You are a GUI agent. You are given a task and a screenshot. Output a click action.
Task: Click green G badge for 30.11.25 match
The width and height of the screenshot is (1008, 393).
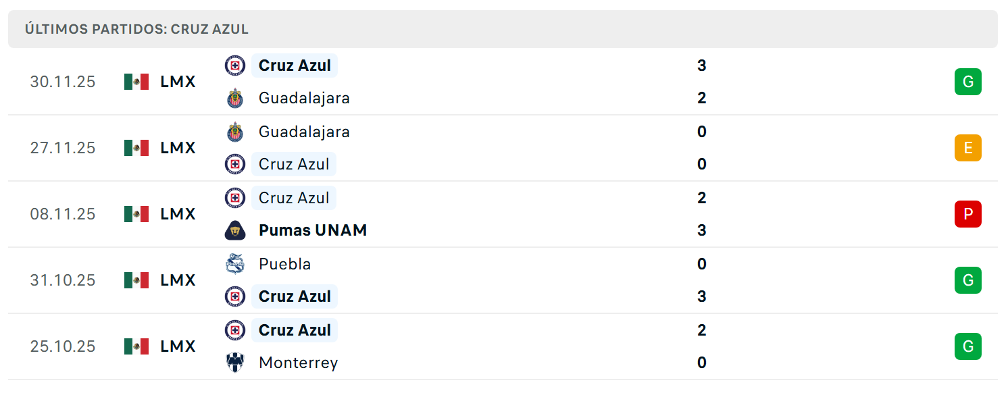[967, 82]
